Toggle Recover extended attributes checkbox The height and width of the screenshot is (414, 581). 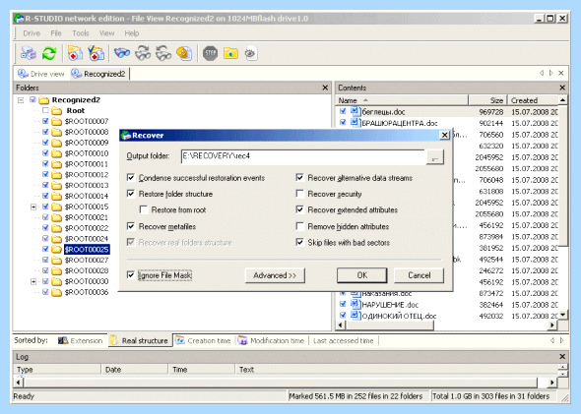click(299, 209)
